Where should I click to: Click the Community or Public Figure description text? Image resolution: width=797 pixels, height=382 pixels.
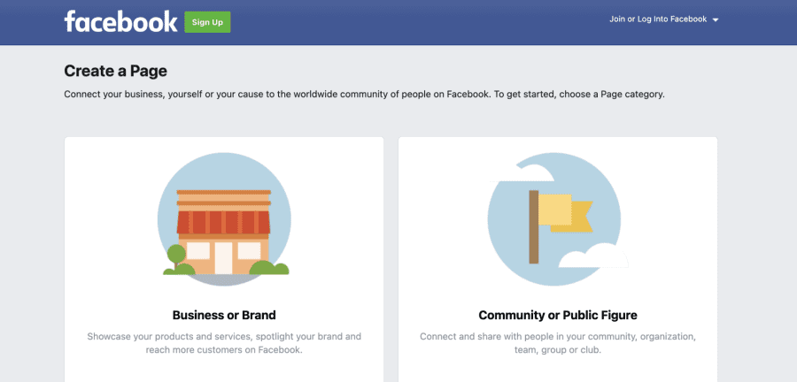point(558,343)
